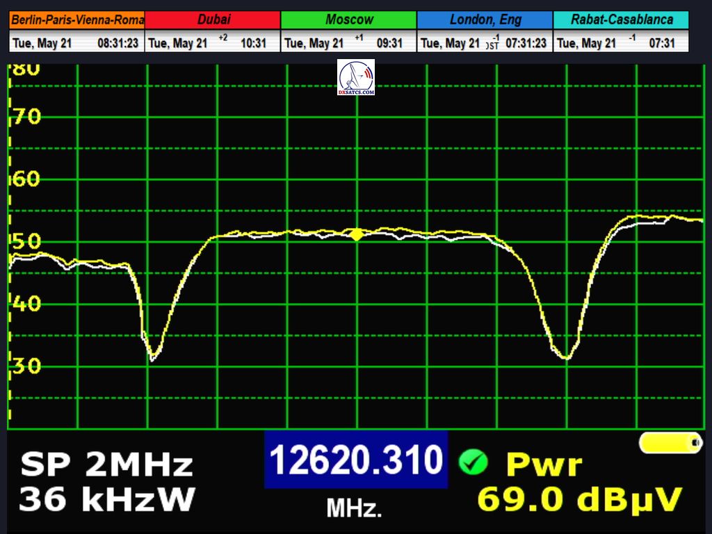Select the Rabat-Casablanca clock header

(621, 19)
